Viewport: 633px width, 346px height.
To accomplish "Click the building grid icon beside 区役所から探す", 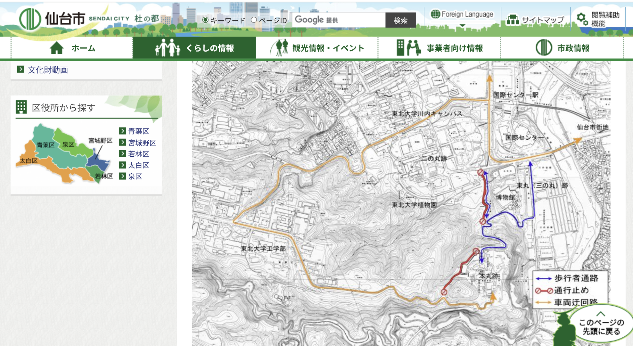I will [21, 107].
